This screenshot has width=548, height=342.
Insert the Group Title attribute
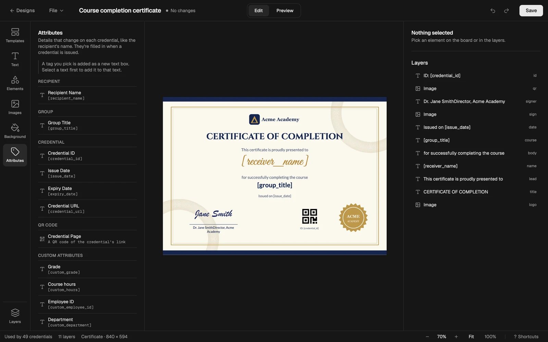click(x=87, y=125)
